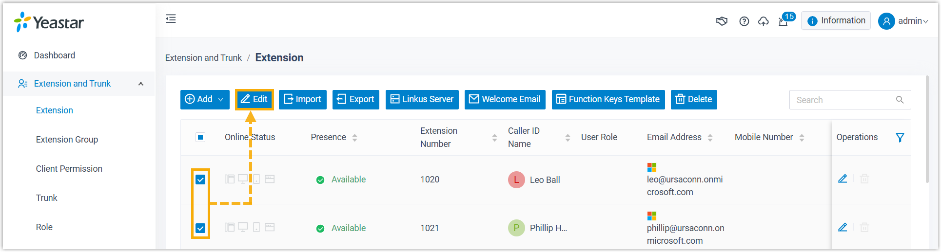Click the edit pencil icon for extension 1021

point(843,228)
